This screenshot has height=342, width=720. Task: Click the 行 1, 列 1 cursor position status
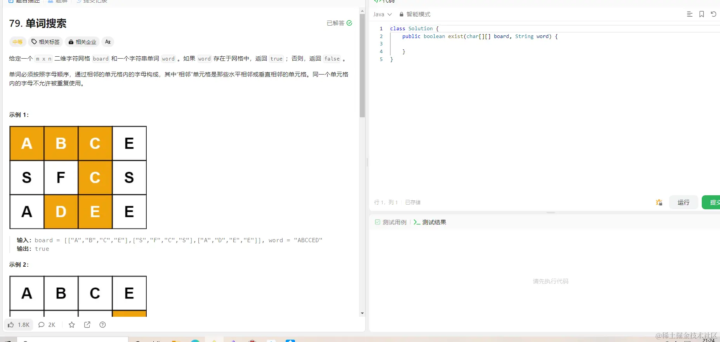386,202
